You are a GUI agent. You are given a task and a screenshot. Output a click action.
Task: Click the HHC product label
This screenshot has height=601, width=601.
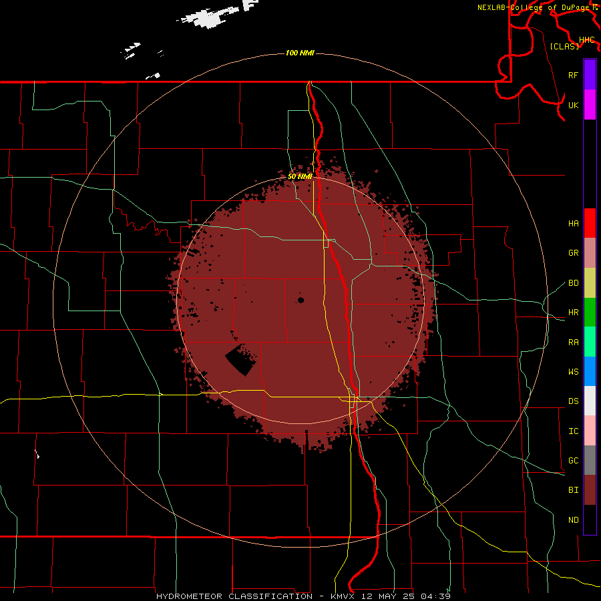587,40
